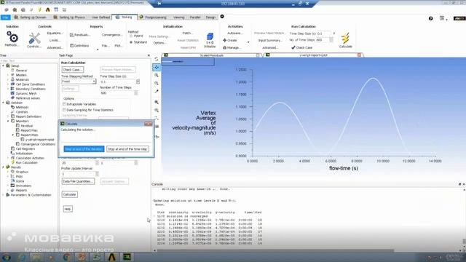The width and height of the screenshot is (466, 262).
Task: Expand Parameters & Customization node
Action: [x=3, y=195]
